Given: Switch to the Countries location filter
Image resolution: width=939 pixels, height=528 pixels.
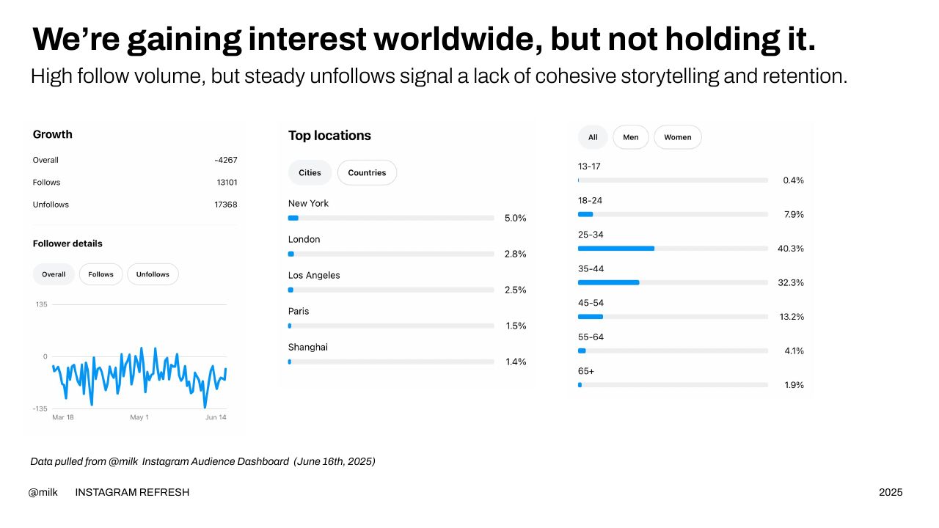Looking at the screenshot, I should click(367, 172).
